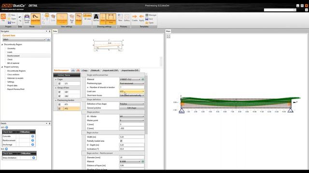Switch to 2D view

pyautogui.click(x=87, y=15)
